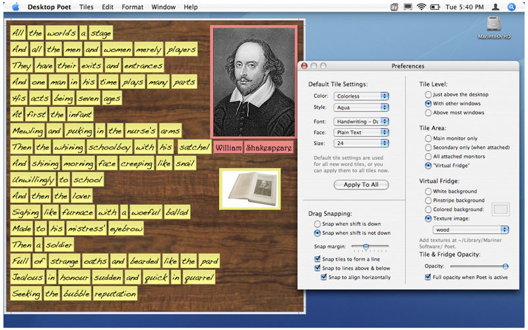Toggle Full opacity when Poet is active

(x=467, y=277)
